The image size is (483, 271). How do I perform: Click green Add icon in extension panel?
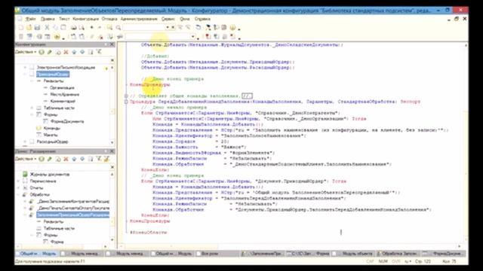click(x=42, y=159)
